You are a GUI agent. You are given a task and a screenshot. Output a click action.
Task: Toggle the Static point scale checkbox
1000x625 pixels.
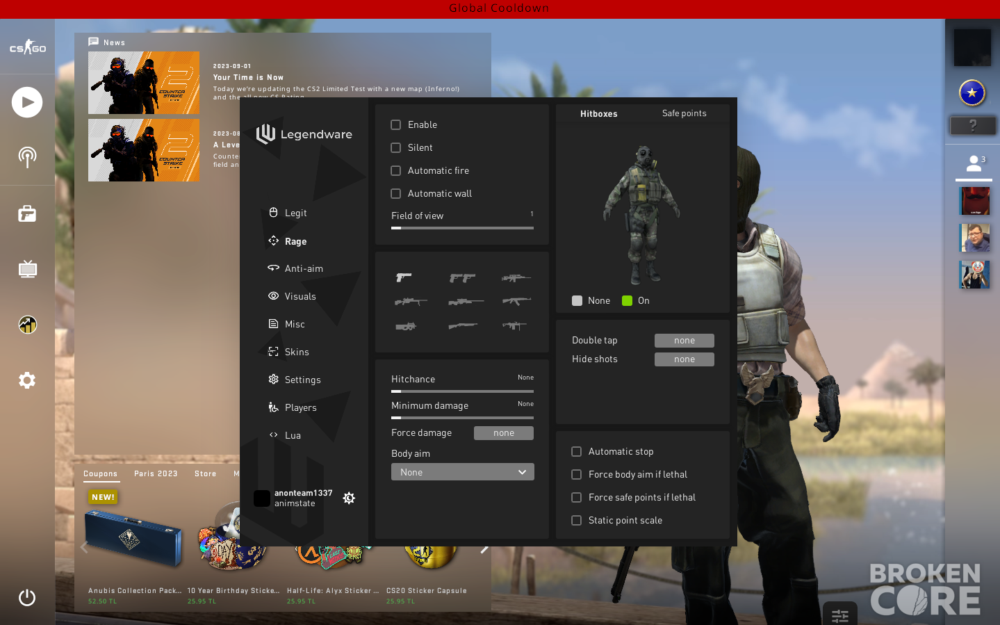point(576,521)
